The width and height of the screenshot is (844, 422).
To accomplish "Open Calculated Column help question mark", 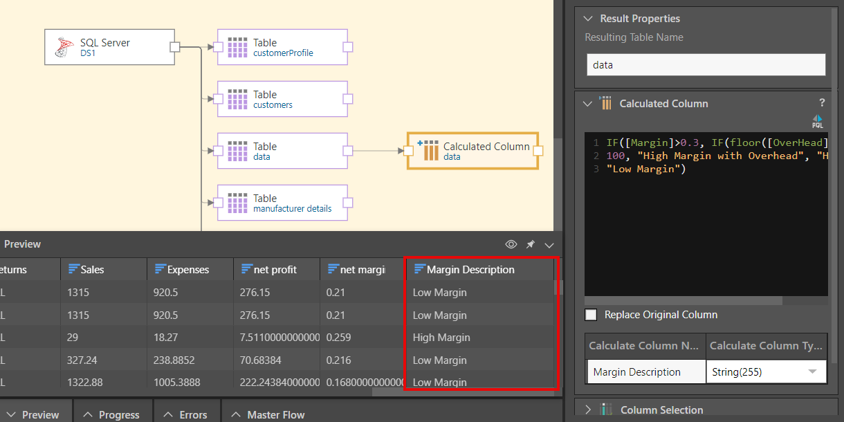I will (822, 103).
